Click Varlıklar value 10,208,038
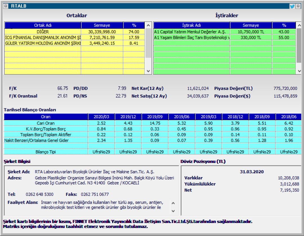 289,178
